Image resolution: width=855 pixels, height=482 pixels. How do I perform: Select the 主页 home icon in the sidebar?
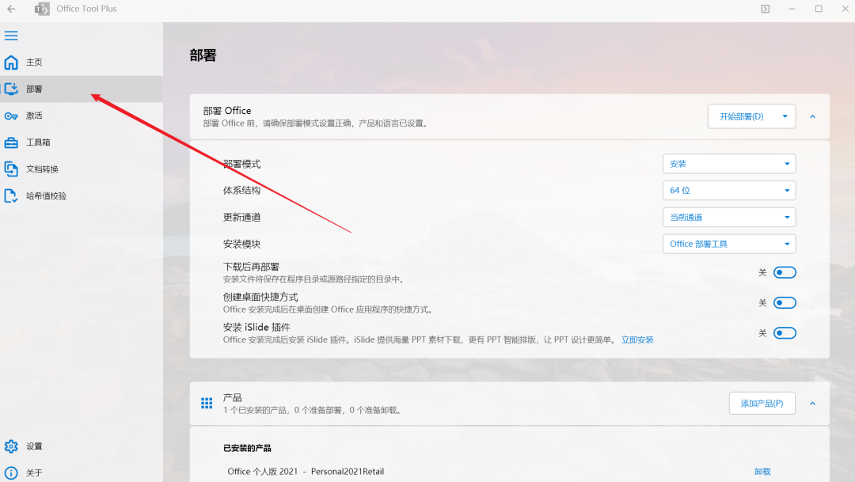11,62
